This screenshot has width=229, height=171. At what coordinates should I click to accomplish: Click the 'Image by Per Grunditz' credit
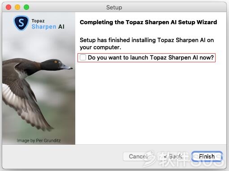(39, 141)
